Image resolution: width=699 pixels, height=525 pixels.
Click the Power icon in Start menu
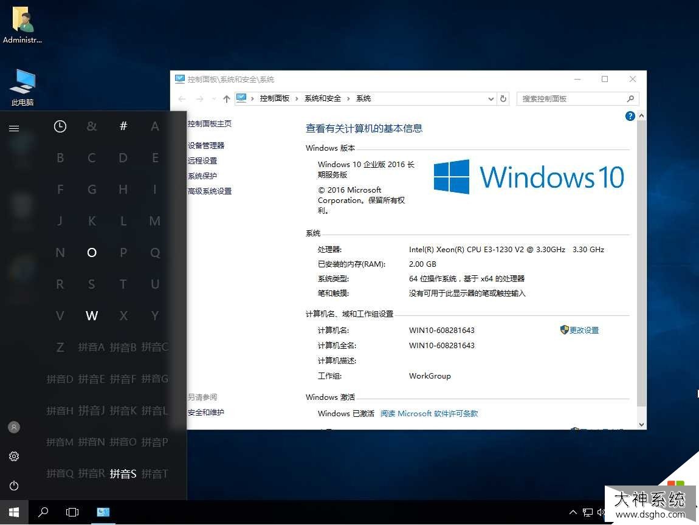pyautogui.click(x=14, y=486)
